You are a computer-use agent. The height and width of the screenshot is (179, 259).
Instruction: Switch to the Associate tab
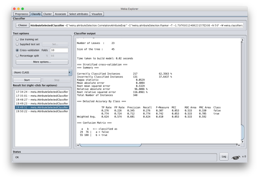60,14
